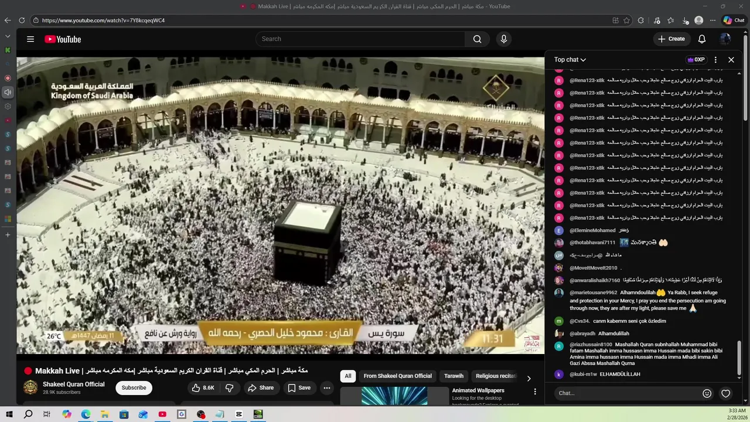750x422 pixels.
Task: Open Shakeel Quran Official channel name
Action: [74, 384]
